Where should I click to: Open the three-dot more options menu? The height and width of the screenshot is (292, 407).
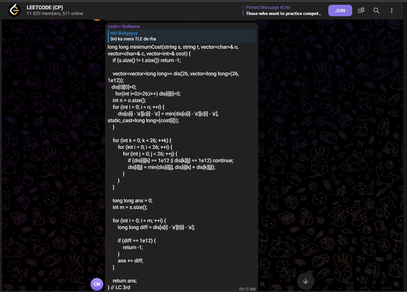click(x=392, y=11)
